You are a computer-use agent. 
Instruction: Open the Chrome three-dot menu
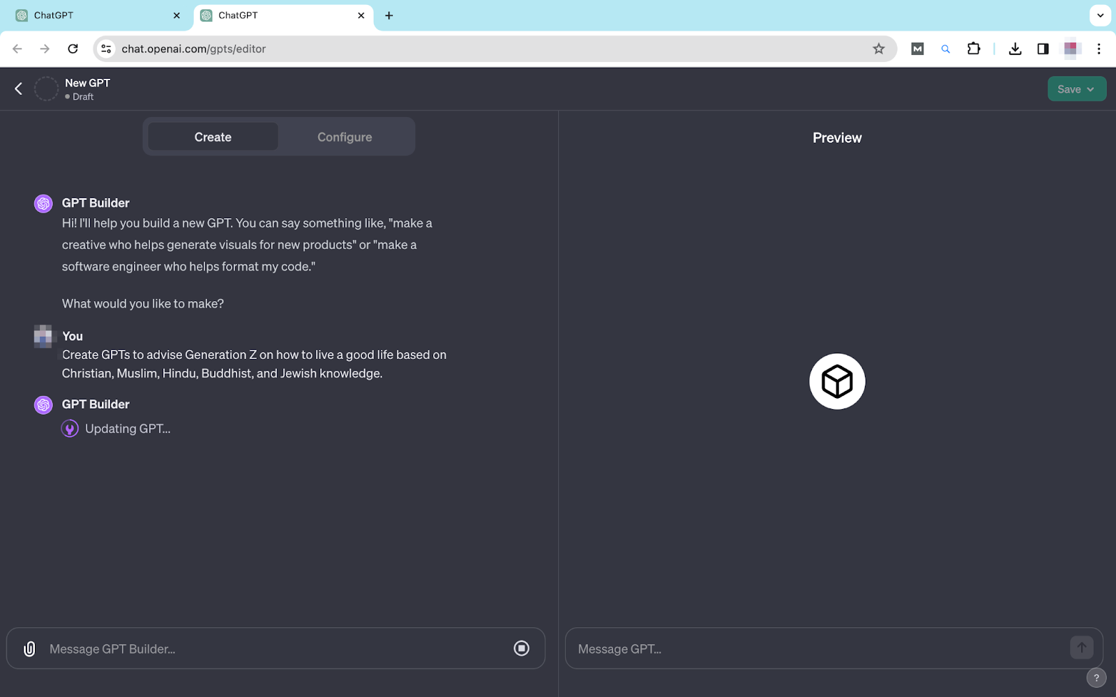tap(1099, 49)
